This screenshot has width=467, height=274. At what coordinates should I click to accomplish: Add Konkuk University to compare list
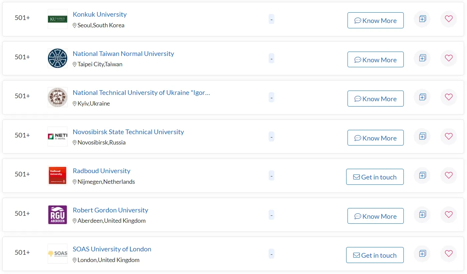click(422, 19)
